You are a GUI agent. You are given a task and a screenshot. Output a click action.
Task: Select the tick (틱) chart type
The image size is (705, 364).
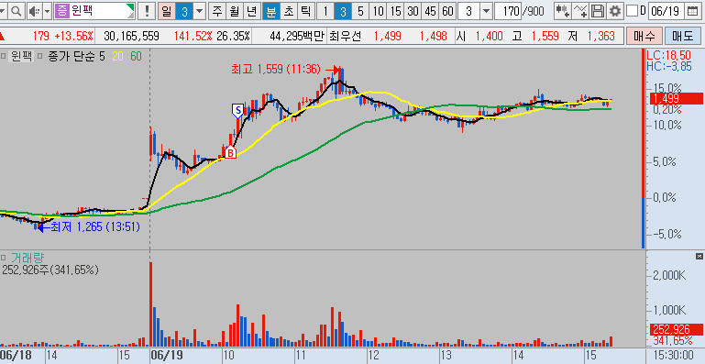coord(305,11)
